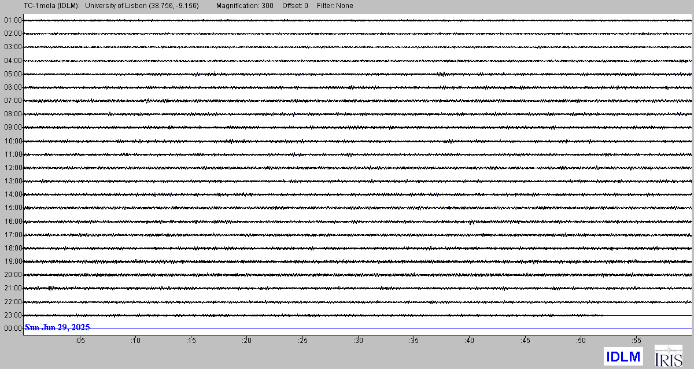The width and height of the screenshot is (694, 369).
Task: Click the Magnification: 300 label
Action: (245, 6)
